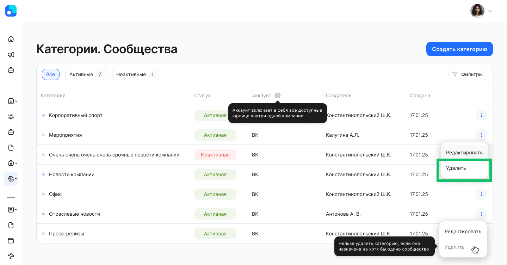Screen dimensions: 507x265
Task: Choose Редактировать from the context menu
Action: click(464, 152)
